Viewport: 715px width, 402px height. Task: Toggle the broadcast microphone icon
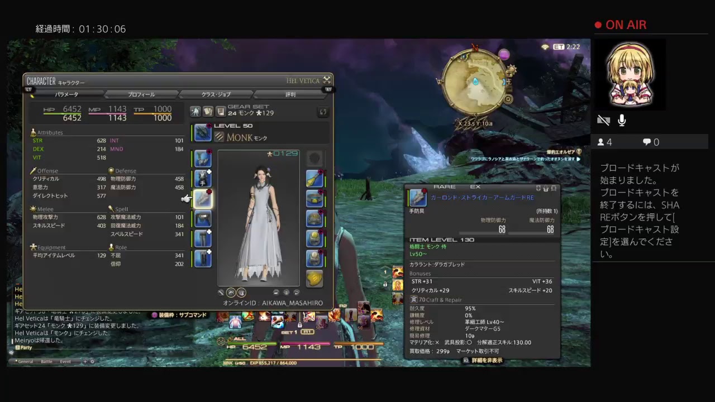click(x=622, y=120)
